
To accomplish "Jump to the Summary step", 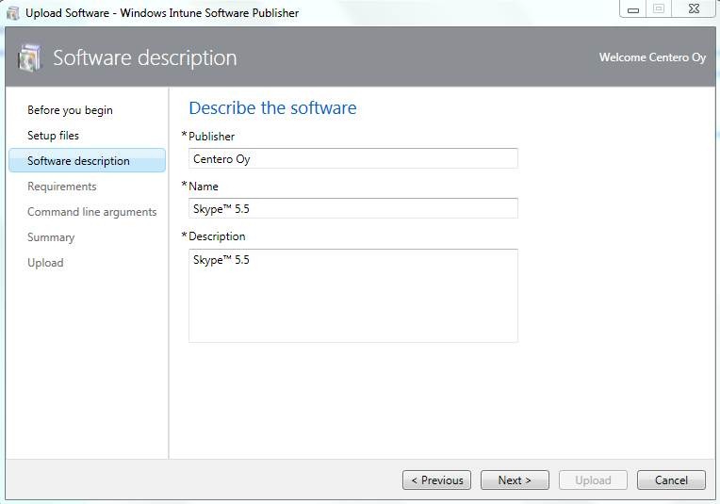I will coord(51,237).
